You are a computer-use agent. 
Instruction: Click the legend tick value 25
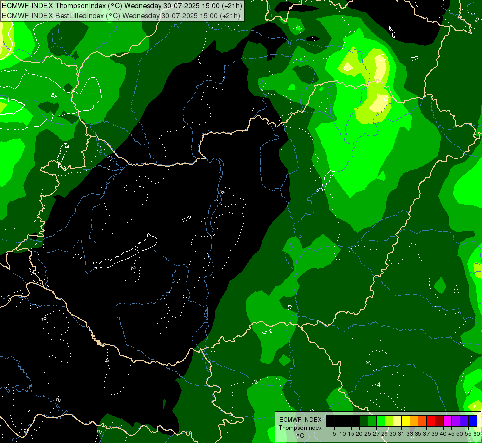click(x=368, y=434)
